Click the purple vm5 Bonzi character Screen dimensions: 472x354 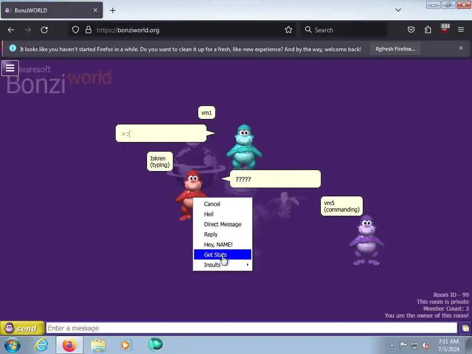(x=366, y=240)
